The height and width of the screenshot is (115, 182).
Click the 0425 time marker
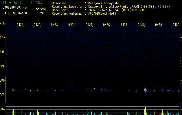point(89,25)
